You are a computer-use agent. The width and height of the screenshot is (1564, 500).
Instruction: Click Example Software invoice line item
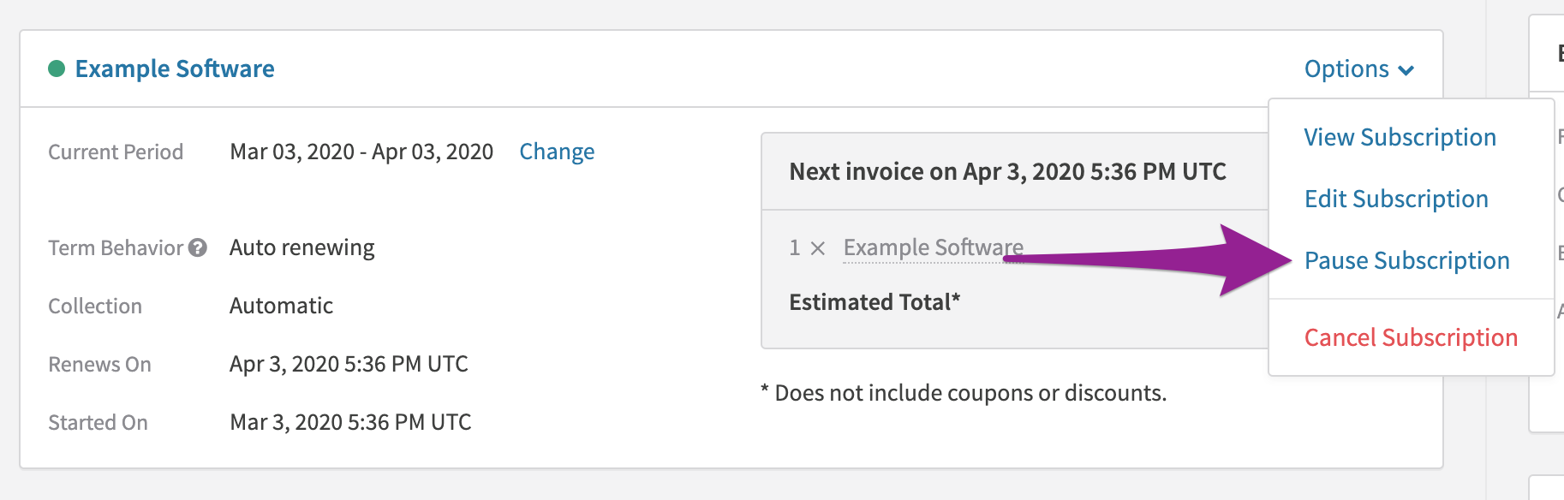click(x=933, y=247)
